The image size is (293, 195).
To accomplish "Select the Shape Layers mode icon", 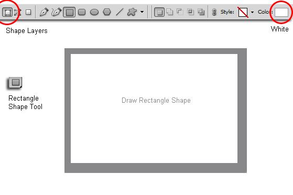I will tap(7, 13).
